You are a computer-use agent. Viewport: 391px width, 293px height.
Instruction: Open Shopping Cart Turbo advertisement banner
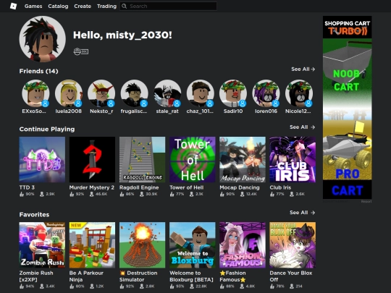(347, 107)
